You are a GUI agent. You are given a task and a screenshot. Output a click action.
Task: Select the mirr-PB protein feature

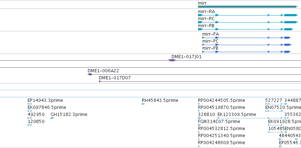pyautogui.click(x=246, y=52)
